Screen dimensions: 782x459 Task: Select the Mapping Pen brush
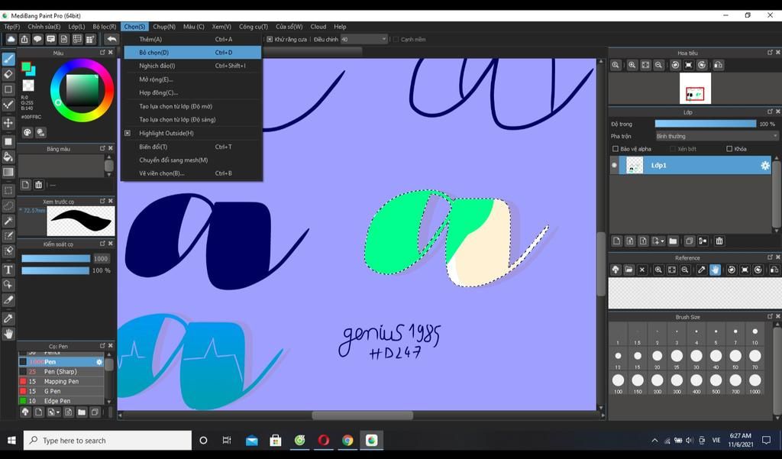(x=61, y=381)
